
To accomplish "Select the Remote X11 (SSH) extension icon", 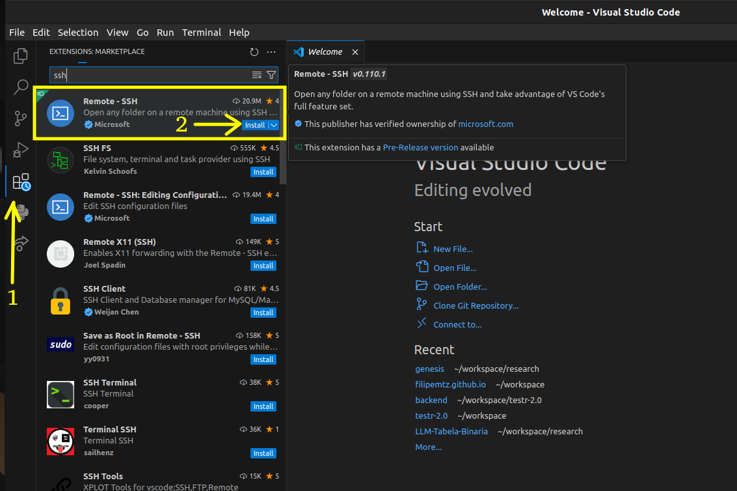I will pyautogui.click(x=60, y=254).
